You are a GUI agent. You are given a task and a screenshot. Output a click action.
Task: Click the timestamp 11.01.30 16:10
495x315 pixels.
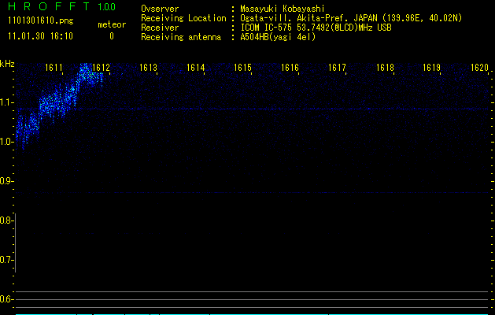click(x=40, y=36)
